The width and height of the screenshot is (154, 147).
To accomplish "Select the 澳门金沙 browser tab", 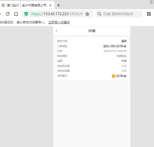I will coord(27,5).
